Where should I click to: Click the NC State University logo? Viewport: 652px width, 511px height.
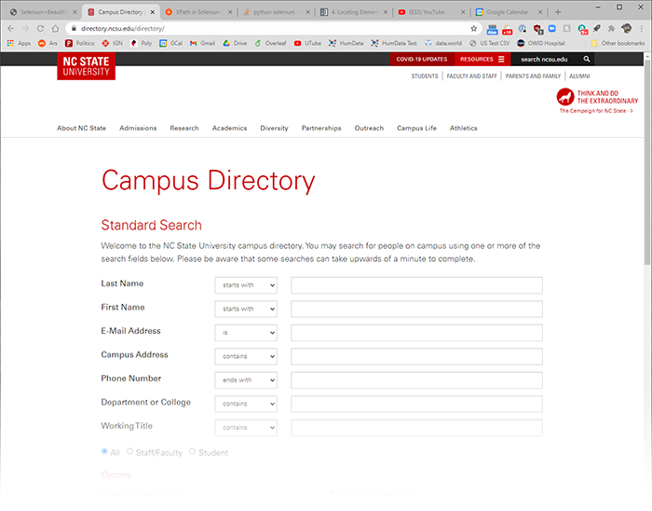pyautogui.click(x=86, y=66)
